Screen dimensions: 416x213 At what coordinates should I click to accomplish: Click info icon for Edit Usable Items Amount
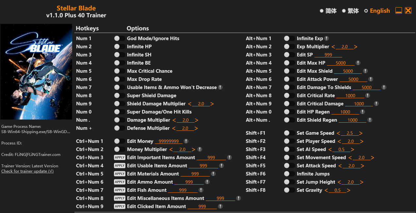click(x=222, y=166)
